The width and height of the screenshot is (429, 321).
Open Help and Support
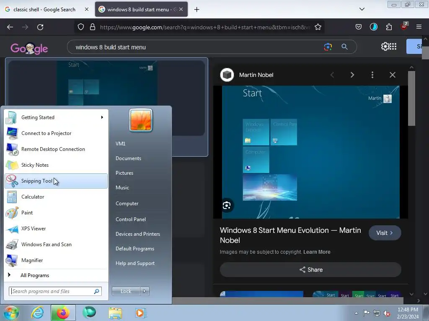pos(135,263)
